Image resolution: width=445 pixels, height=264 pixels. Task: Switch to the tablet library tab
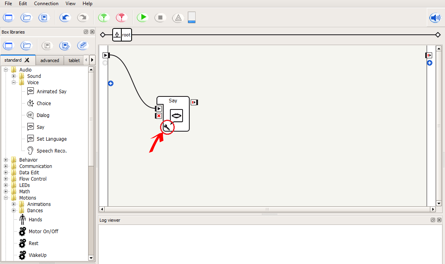point(74,60)
